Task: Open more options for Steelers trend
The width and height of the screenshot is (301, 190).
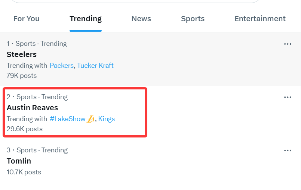Action: coord(288,44)
